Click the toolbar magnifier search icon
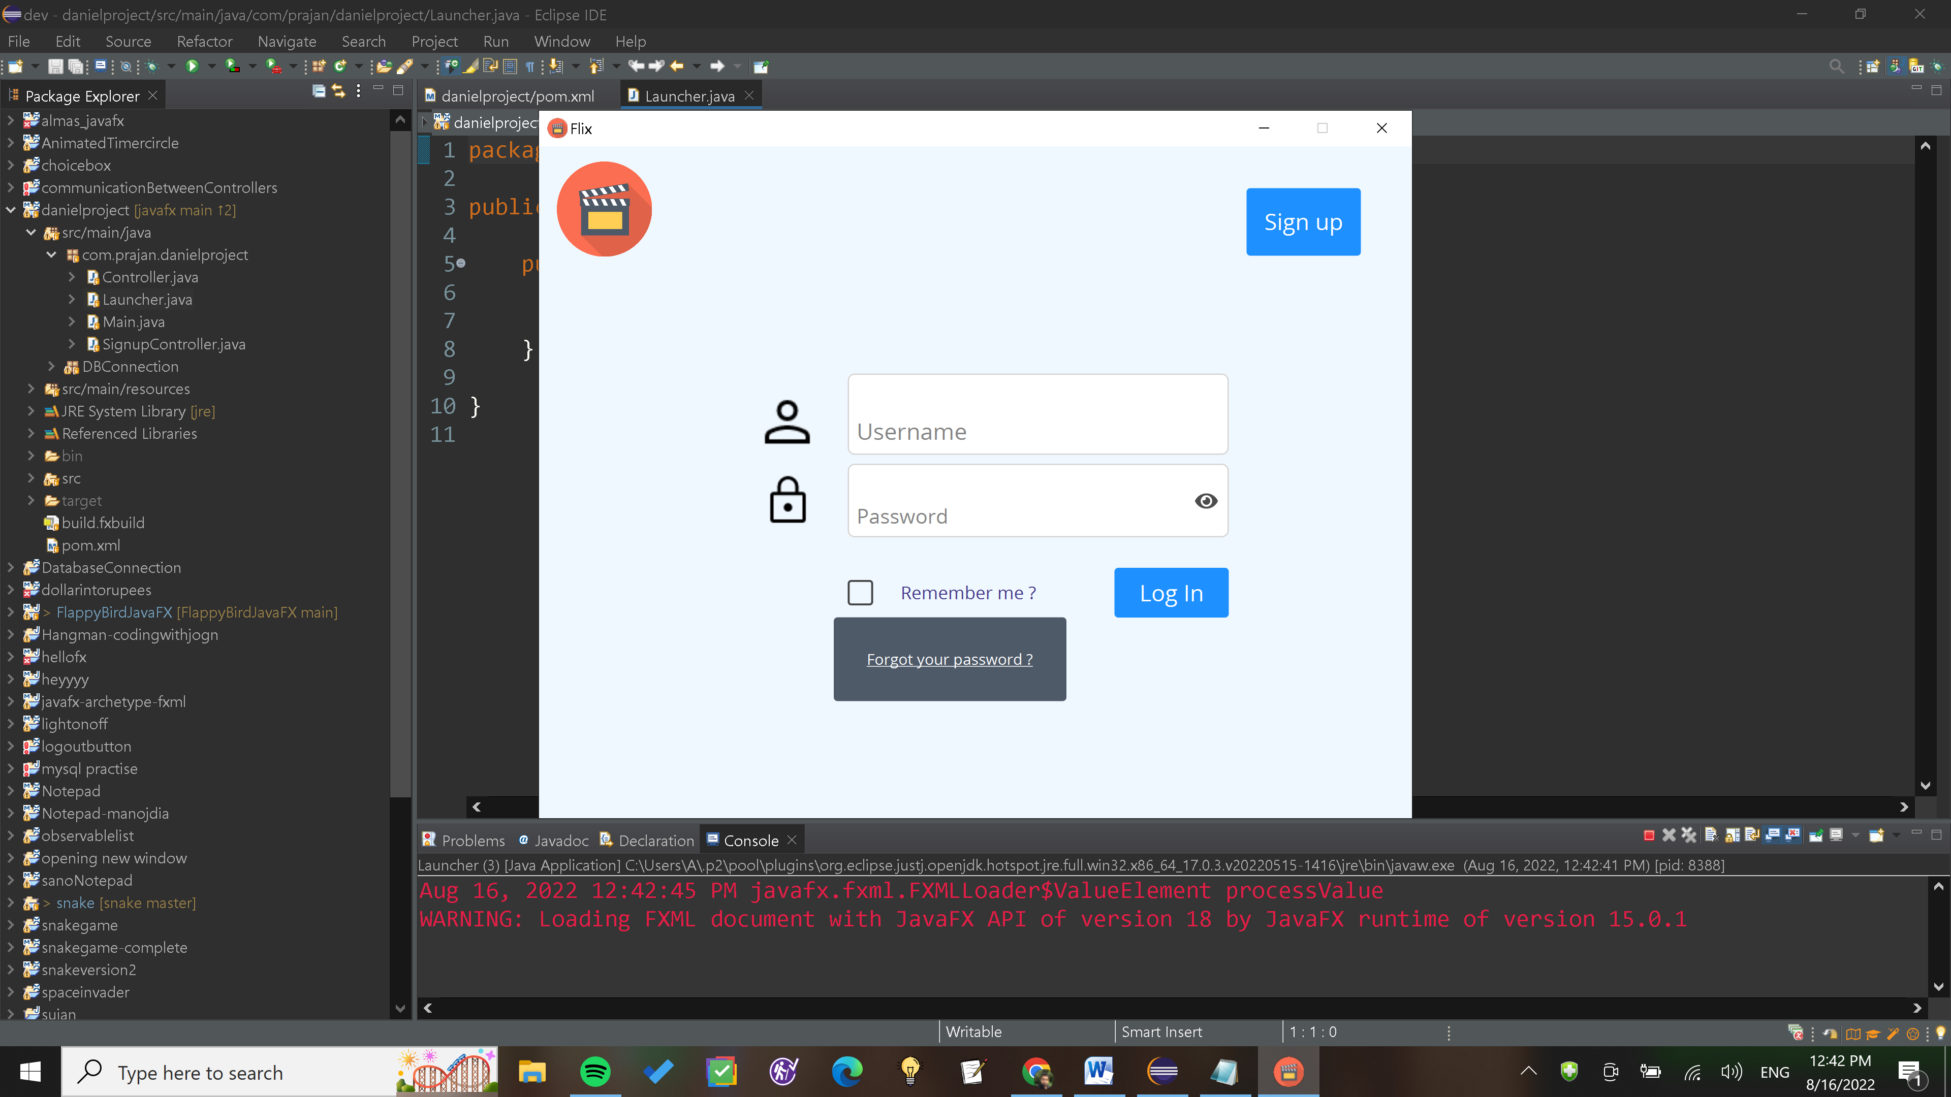 (x=1836, y=67)
